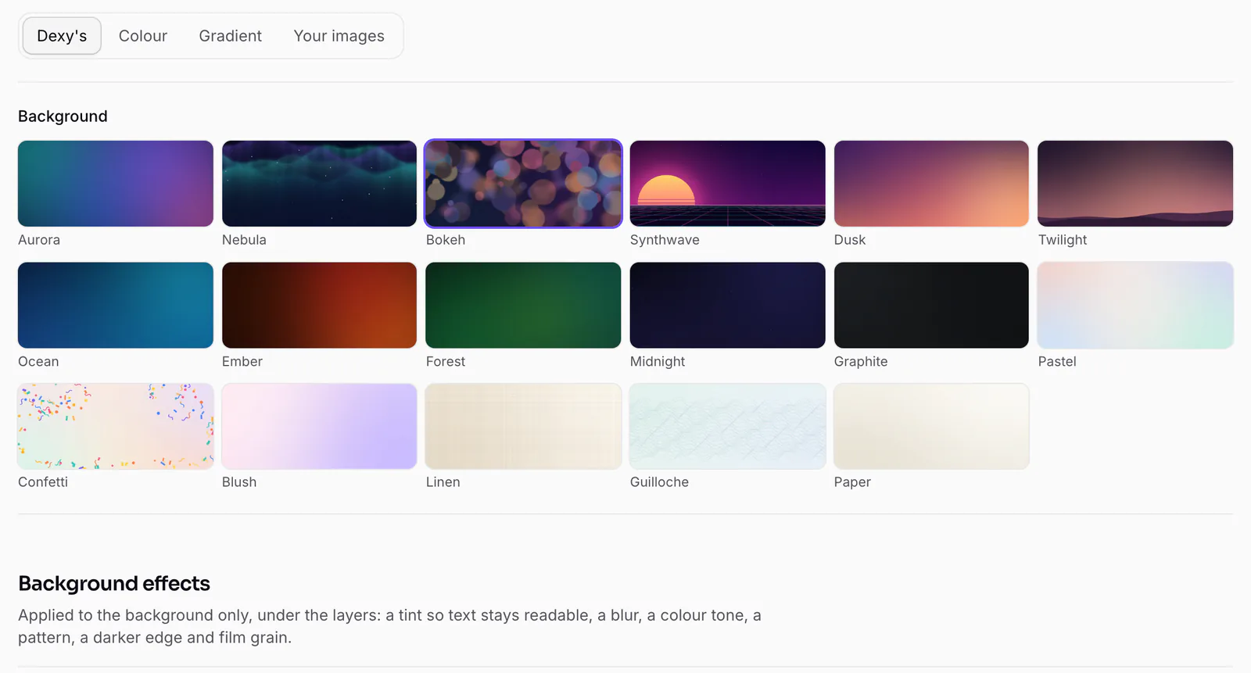The height and width of the screenshot is (673, 1251).
Task: Apply the Ember background swatch
Action: point(319,305)
